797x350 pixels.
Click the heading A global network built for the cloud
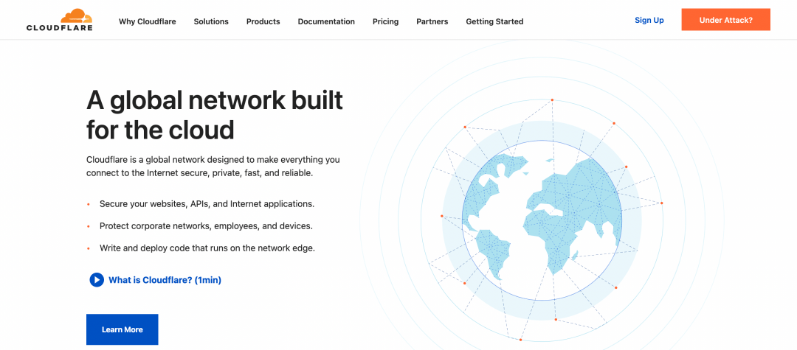[215, 115]
